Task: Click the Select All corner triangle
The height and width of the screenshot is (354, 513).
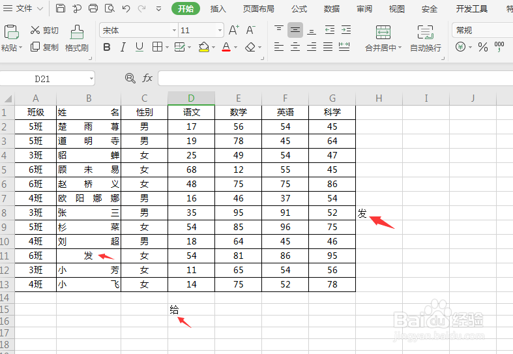Action: (7, 98)
